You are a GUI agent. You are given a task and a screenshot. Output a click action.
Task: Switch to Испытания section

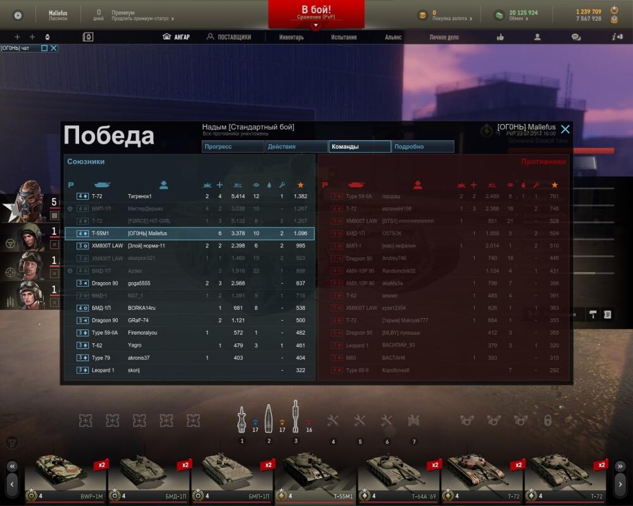(x=344, y=37)
